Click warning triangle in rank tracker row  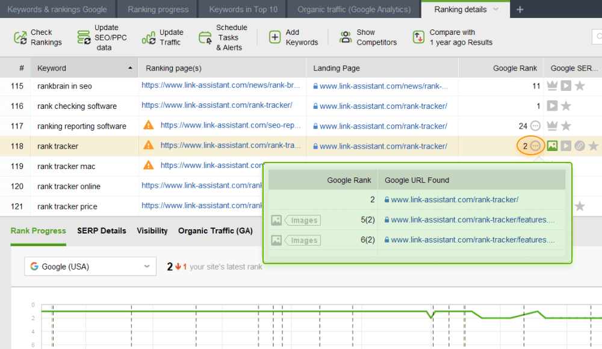tap(148, 145)
